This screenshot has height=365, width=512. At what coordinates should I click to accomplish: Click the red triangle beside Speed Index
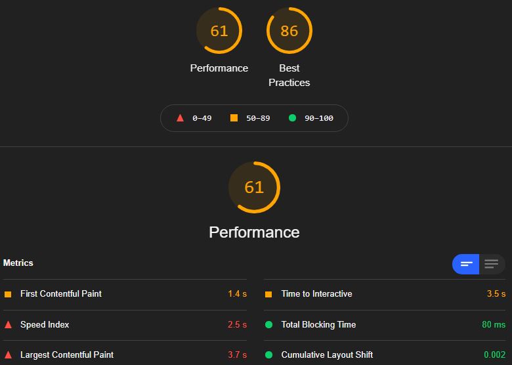click(8, 324)
